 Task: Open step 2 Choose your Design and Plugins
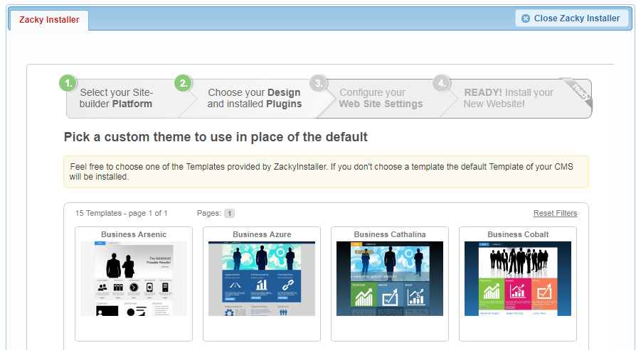coord(254,98)
